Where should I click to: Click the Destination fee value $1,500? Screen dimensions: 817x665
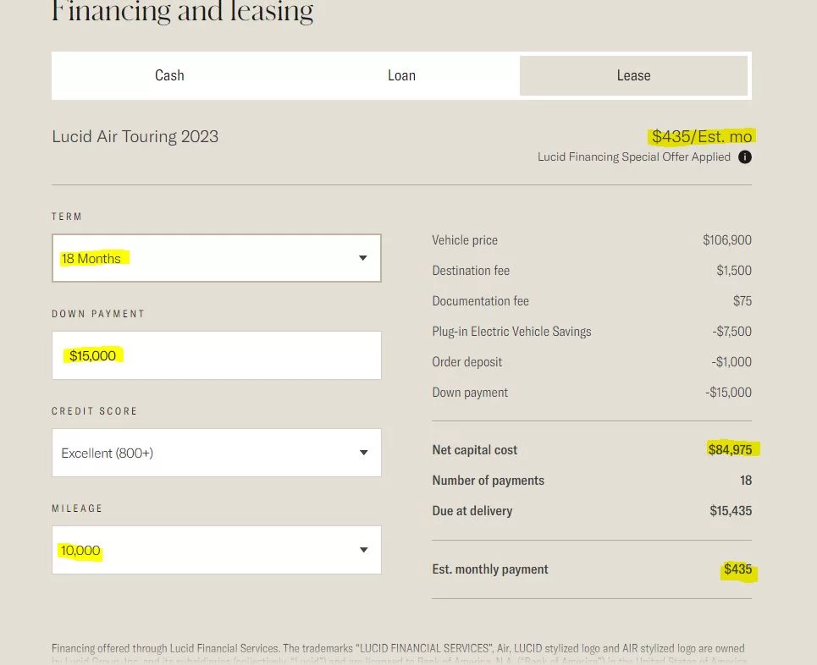[x=734, y=271]
